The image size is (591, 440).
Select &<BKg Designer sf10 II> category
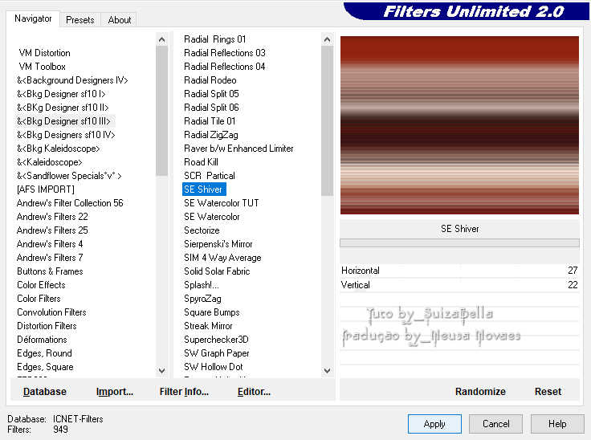pyautogui.click(x=63, y=108)
